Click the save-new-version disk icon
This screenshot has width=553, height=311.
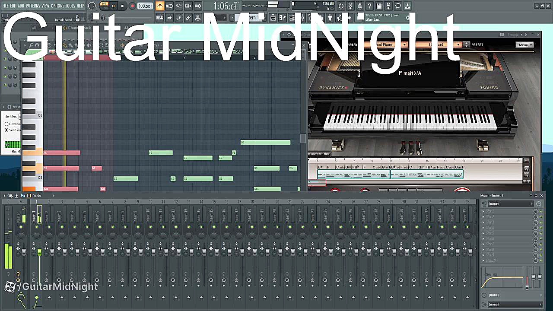[388, 6]
